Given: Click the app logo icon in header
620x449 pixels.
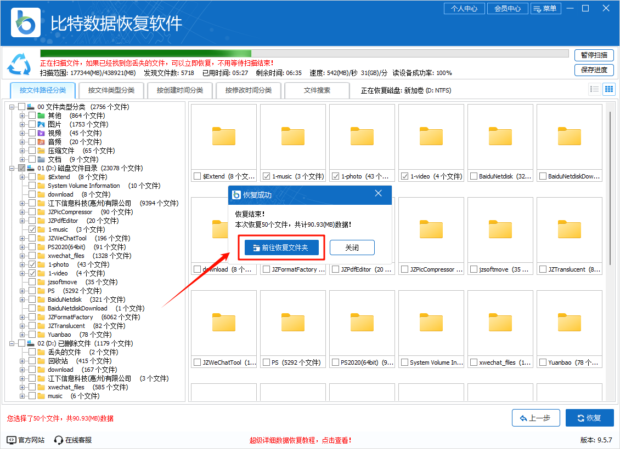Looking at the screenshot, I should point(26,23).
